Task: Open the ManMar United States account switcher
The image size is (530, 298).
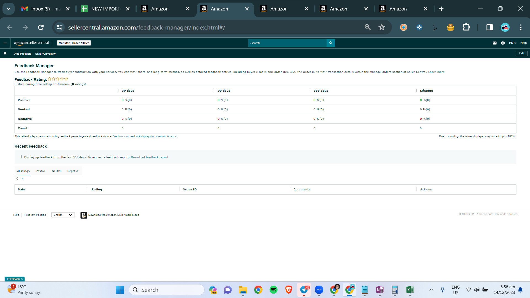Action: 74,43
